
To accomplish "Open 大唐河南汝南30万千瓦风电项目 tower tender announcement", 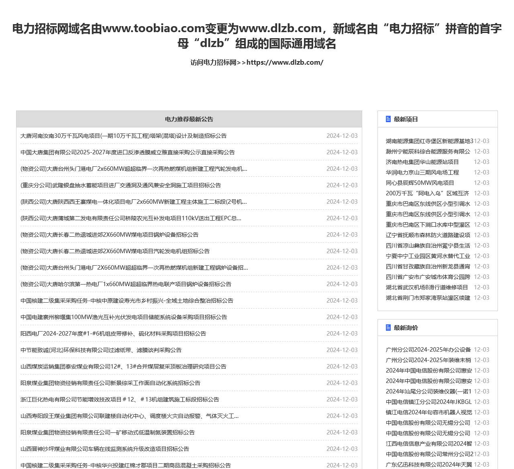I will tap(123, 136).
